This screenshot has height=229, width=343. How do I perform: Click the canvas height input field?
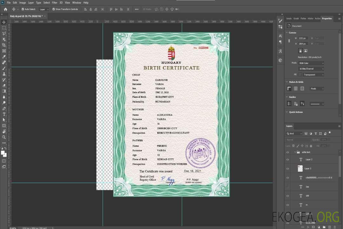pos(303,44)
